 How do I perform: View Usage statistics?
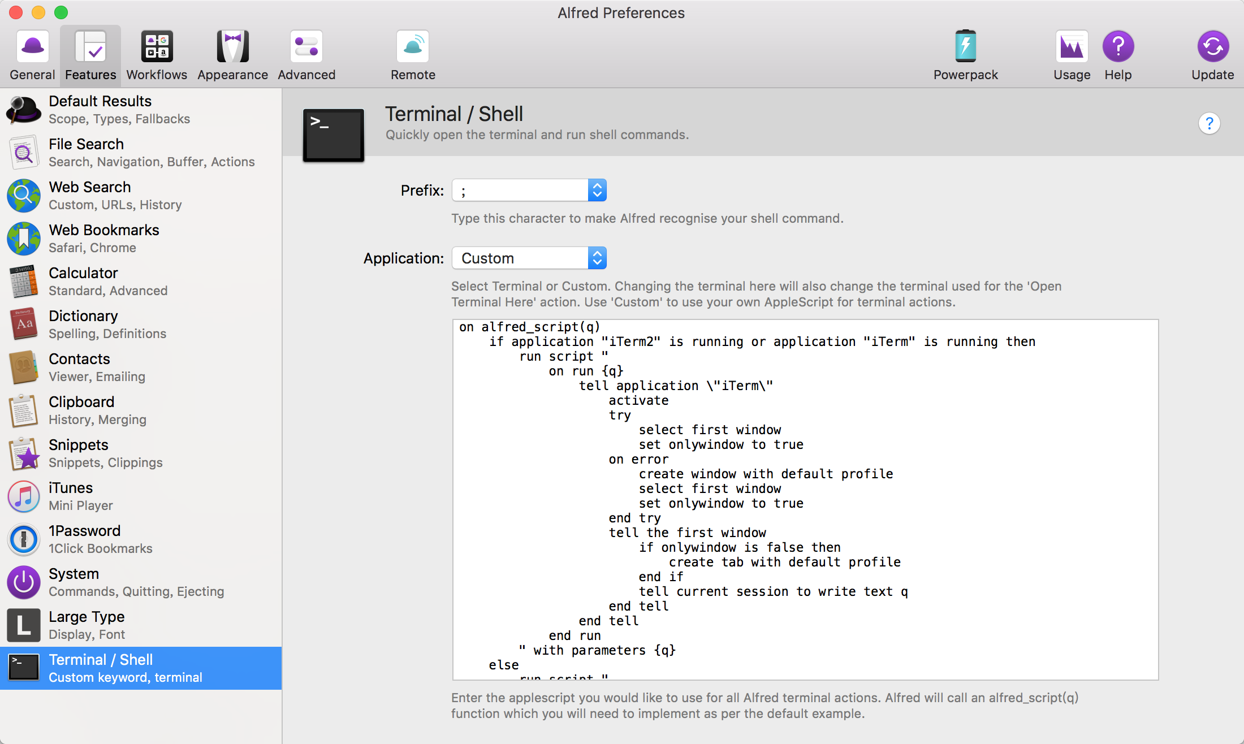[x=1072, y=55]
